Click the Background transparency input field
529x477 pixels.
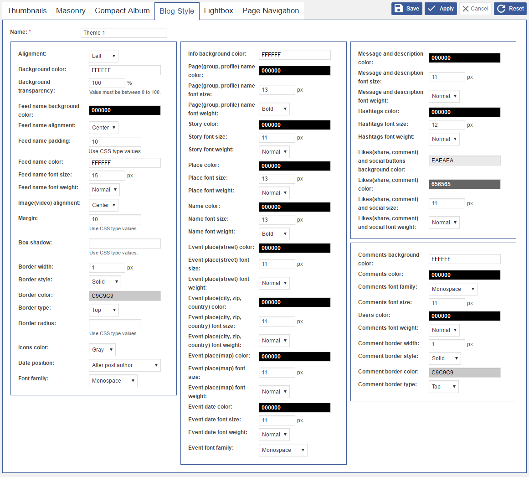point(107,83)
